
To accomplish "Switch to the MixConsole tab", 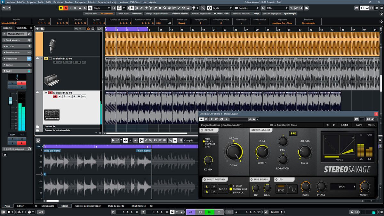I will click(x=48, y=206).
